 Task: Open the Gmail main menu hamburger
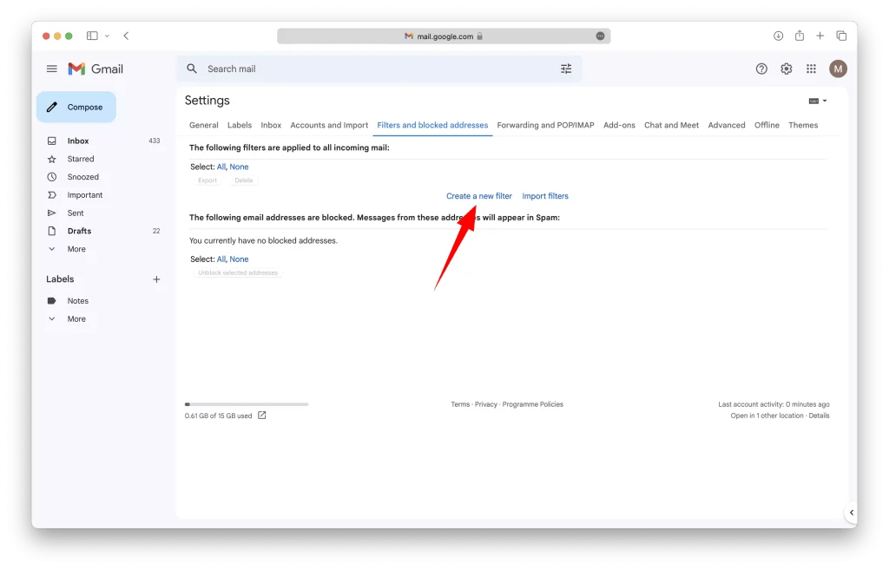(x=51, y=69)
